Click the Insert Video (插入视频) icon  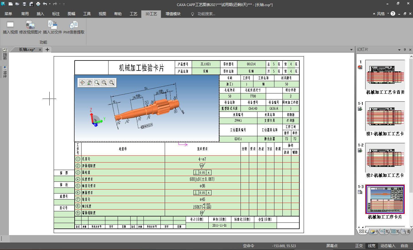pyautogui.click(x=10, y=25)
